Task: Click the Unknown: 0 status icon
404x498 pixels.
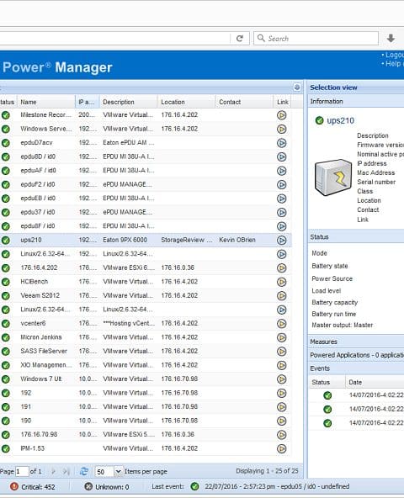Action: [x=88, y=486]
